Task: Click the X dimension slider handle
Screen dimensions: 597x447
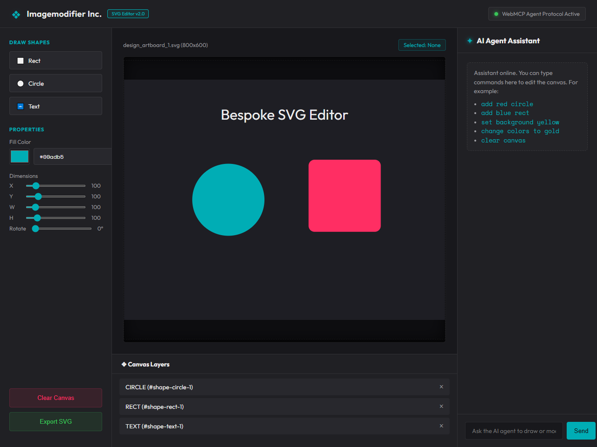Action: pos(36,186)
